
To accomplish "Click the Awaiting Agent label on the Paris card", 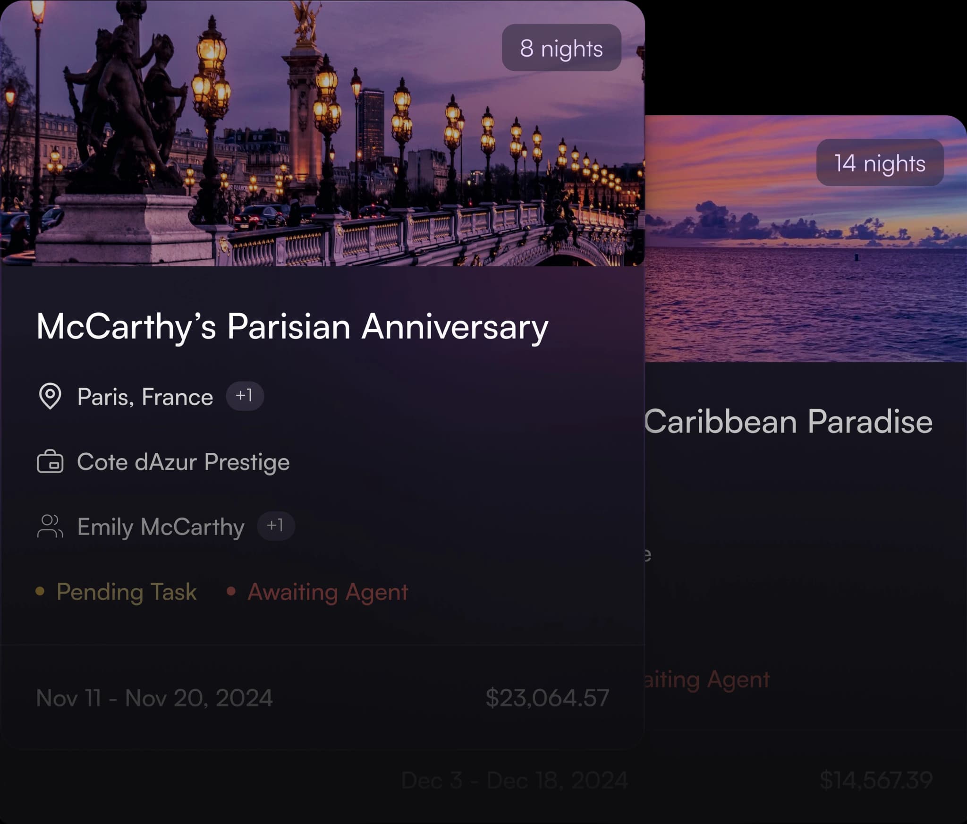I will coord(328,592).
